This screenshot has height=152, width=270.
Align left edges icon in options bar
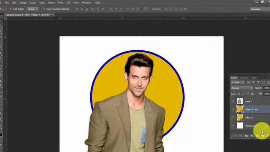(x=93, y=9)
